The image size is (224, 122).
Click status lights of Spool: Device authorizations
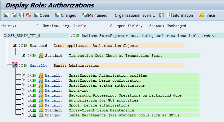pos(32,105)
